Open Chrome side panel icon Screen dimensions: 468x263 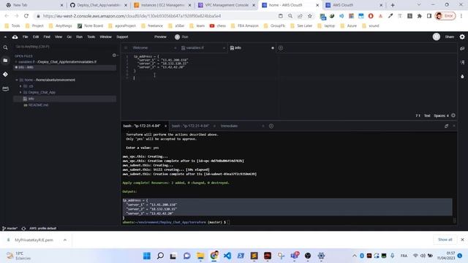click(429, 16)
